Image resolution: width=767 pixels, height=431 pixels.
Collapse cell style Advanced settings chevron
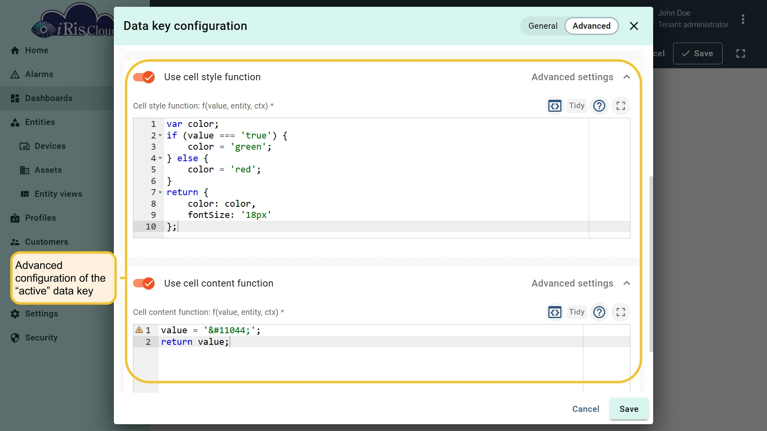coord(627,77)
